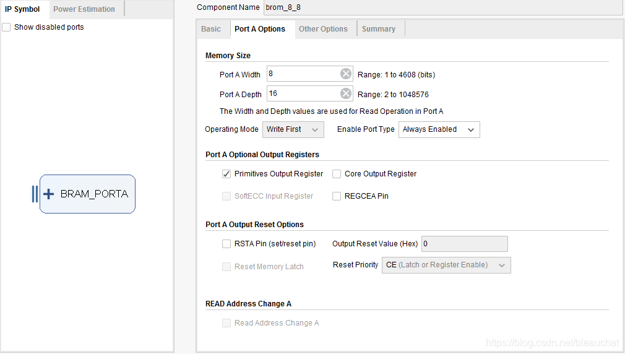The height and width of the screenshot is (354, 625).
Task: Open the Enable Port Type dropdown
Action: coord(439,129)
